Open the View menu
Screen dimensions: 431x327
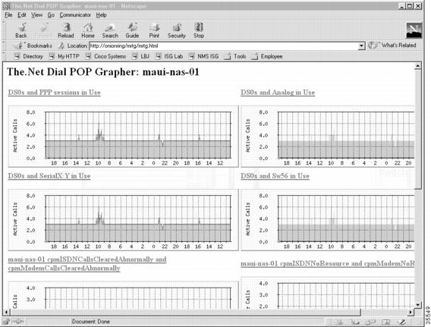coord(36,15)
